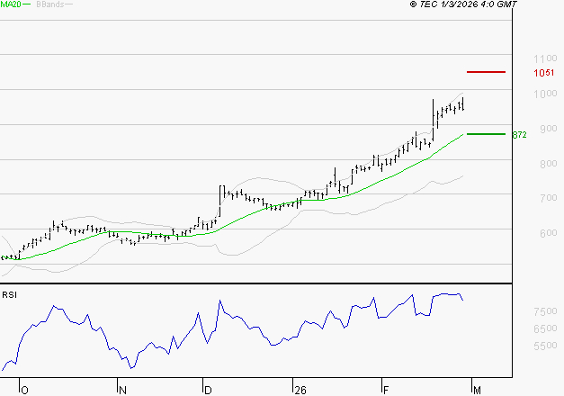Click the red 1051 resistance value
The width and height of the screenshot is (564, 396).
coord(544,73)
